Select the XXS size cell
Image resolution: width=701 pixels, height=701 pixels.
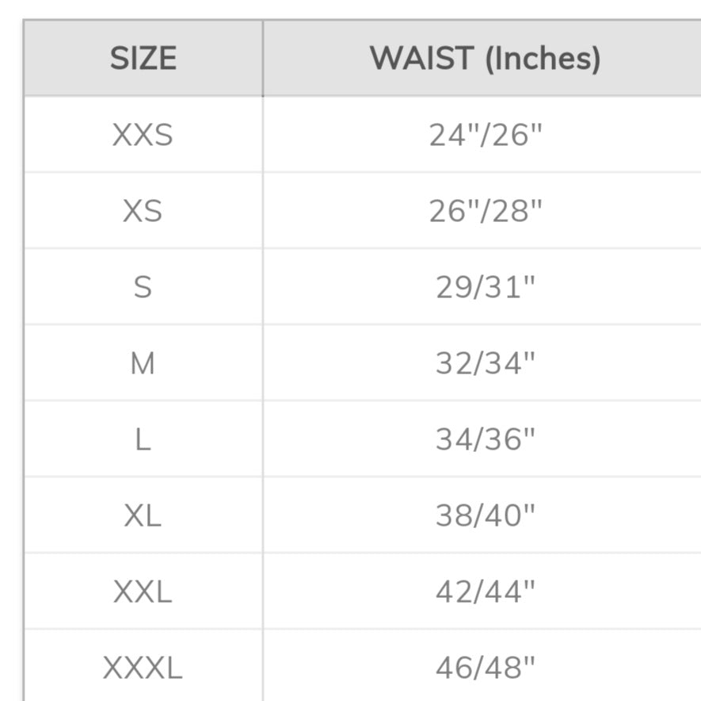tap(143, 136)
